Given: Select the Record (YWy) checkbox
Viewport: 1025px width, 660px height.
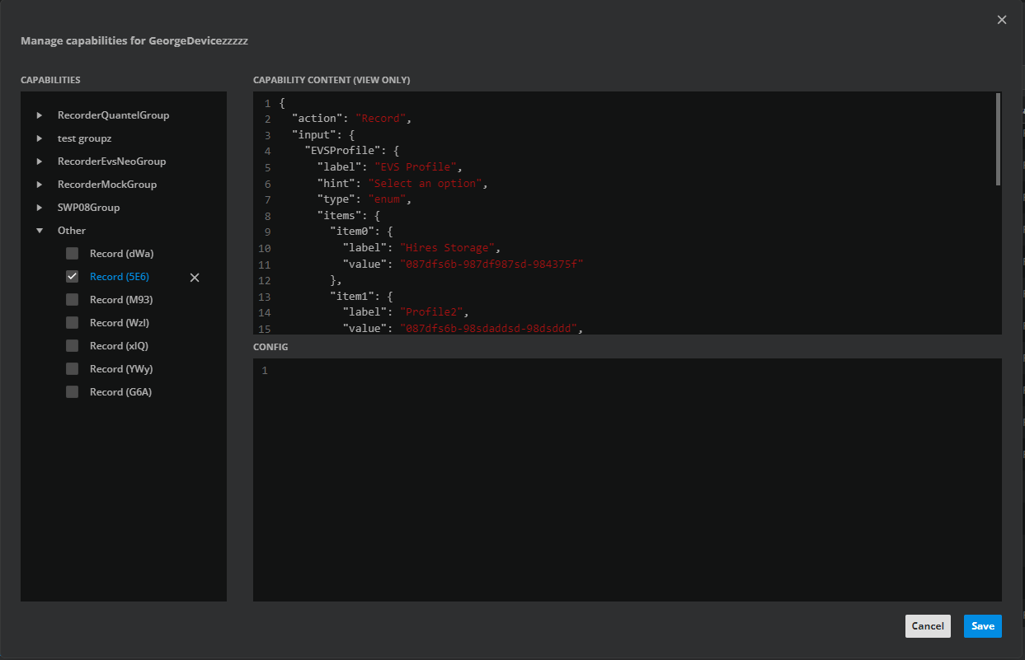Looking at the screenshot, I should point(73,369).
